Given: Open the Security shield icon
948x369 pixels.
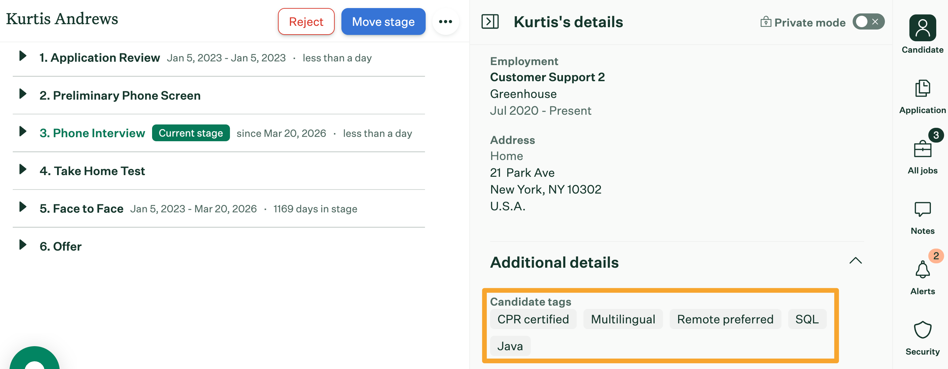Looking at the screenshot, I should coord(922,330).
